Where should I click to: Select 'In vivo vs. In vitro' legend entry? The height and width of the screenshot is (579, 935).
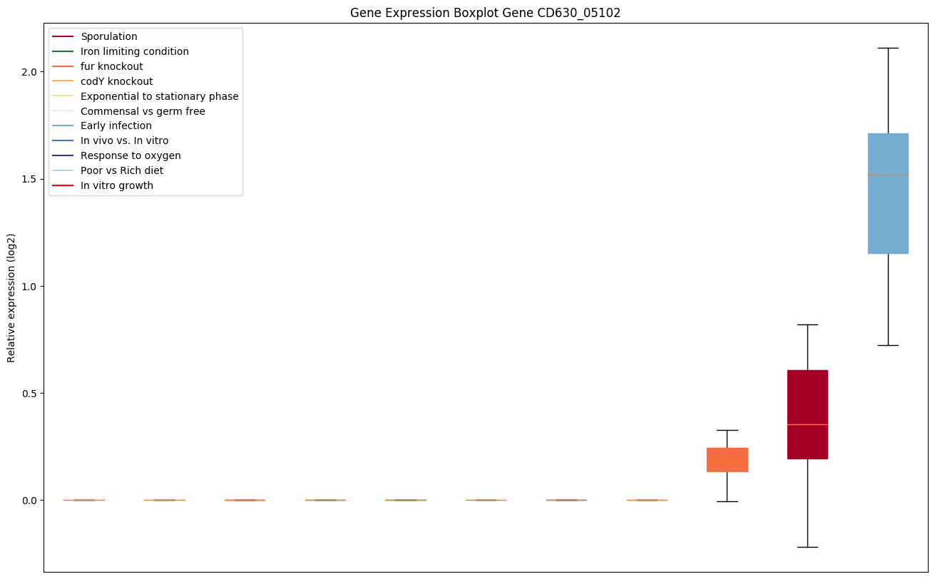tap(124, 141)
